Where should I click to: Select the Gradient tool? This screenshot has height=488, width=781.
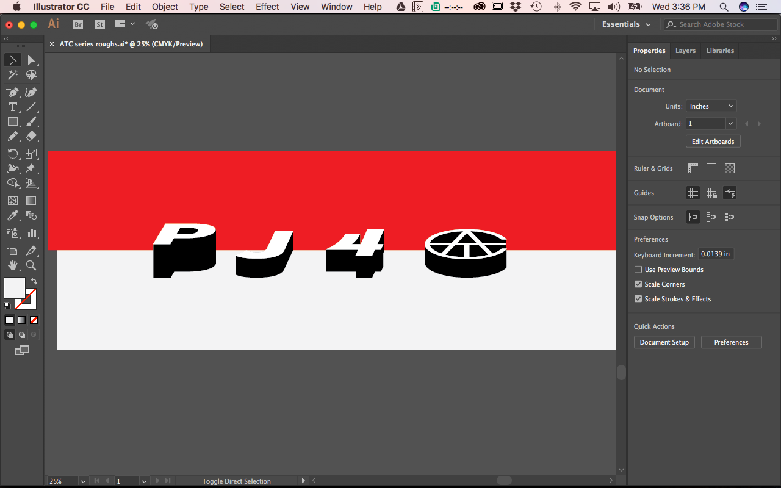coord(31,201)
